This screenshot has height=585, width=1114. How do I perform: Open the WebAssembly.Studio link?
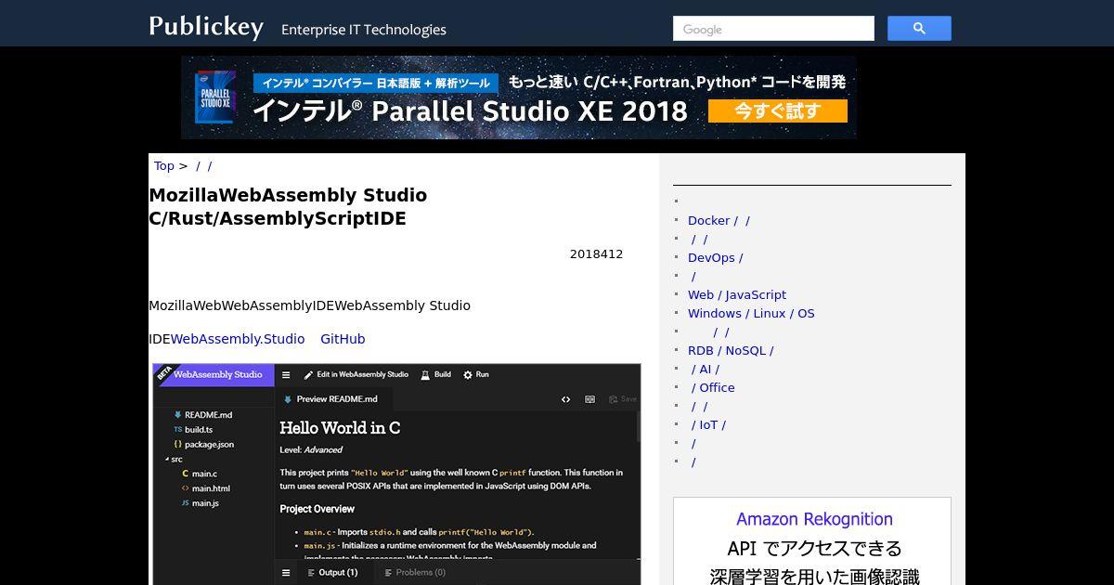(238, 339)
